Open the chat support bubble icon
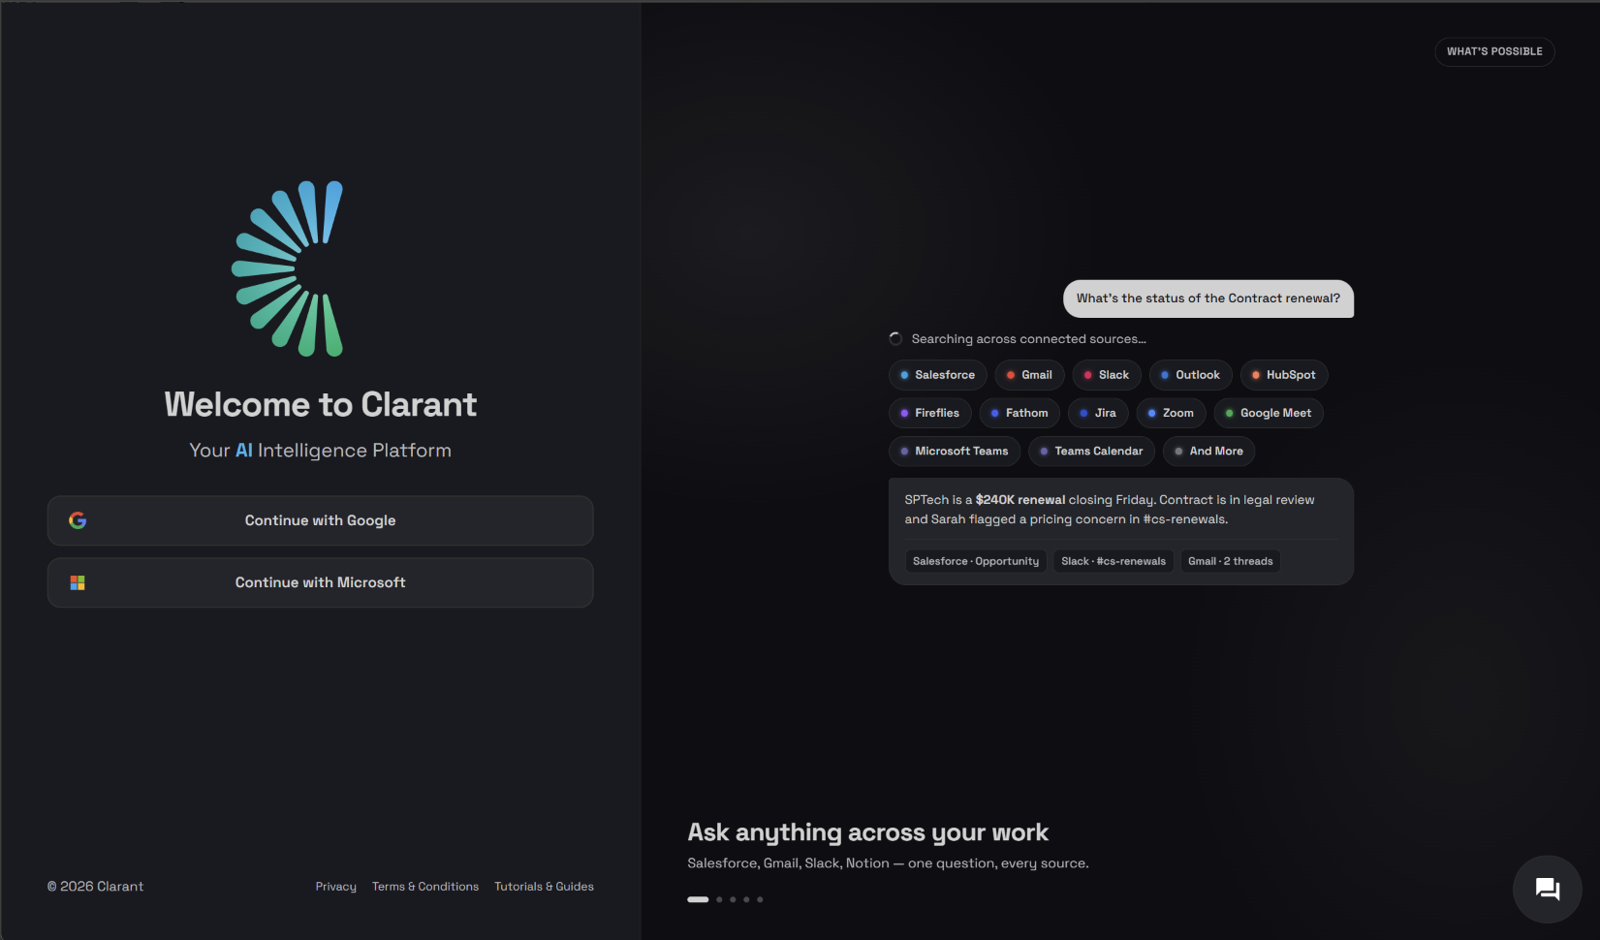The width and height of the screenshot is (1600, 940). click(x=1548, y=890)
